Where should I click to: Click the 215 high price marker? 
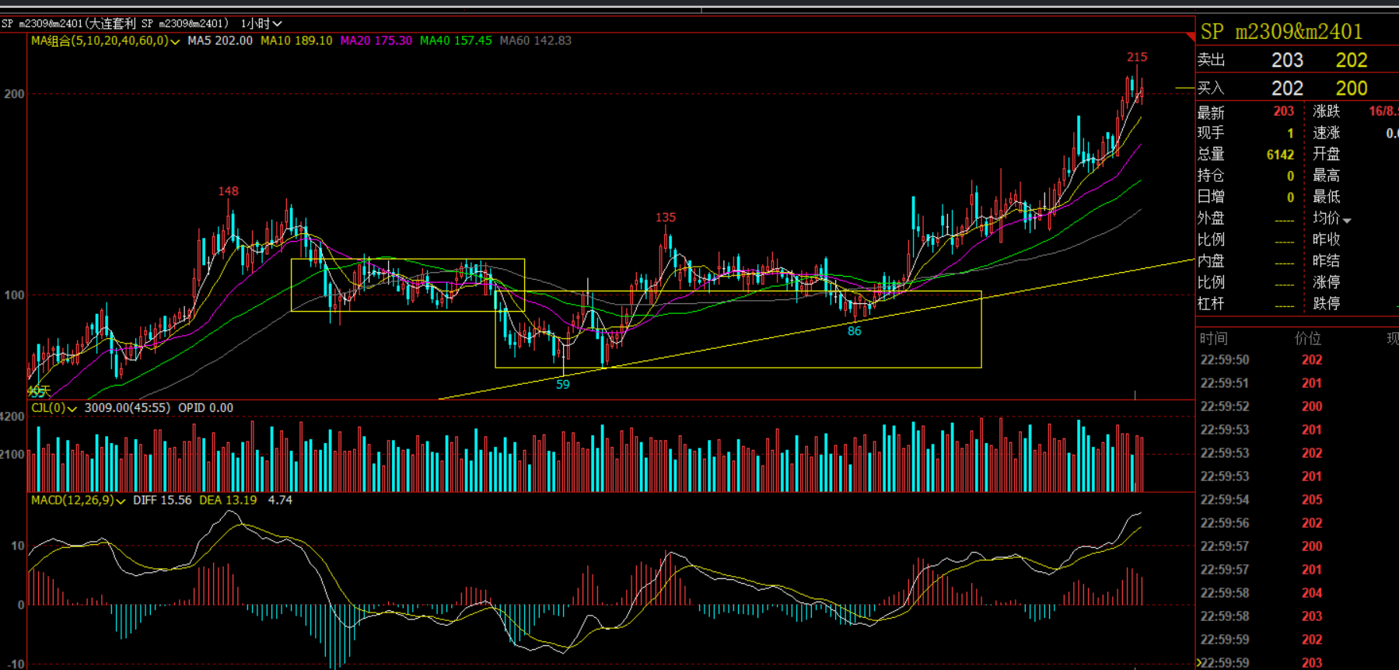[x=1136, y=58]
